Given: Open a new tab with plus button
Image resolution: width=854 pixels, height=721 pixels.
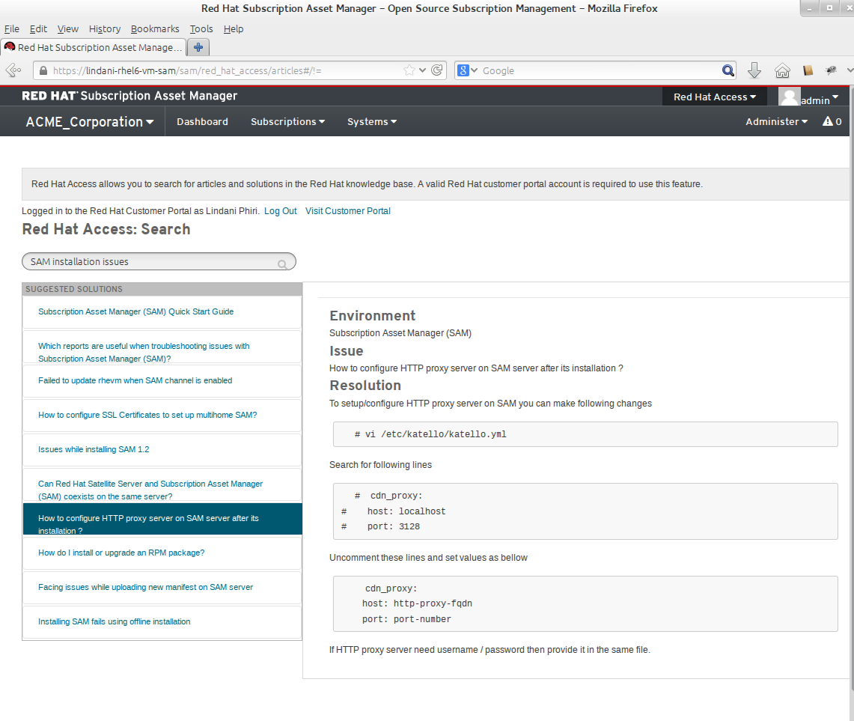Looking at the screenshot, I should click(198, 47).
